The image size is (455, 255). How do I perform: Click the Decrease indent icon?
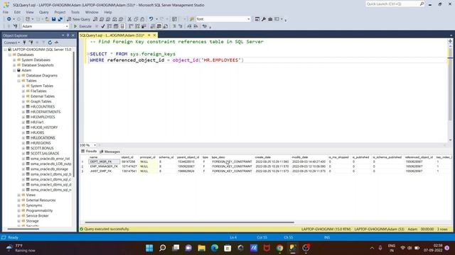coord(190,26)
